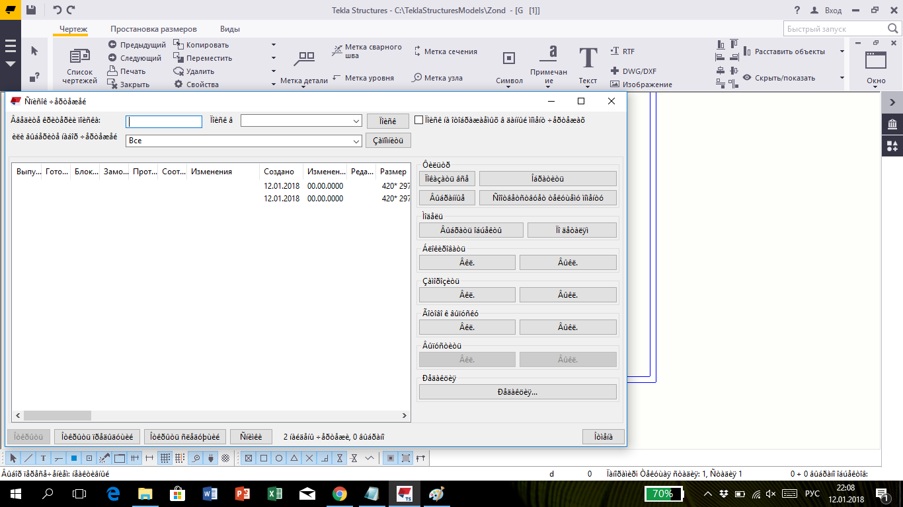Click the Печать printer icon
The width and height of the screenshot is (903, 507).
pyautogui.click(x=112, y=71)
